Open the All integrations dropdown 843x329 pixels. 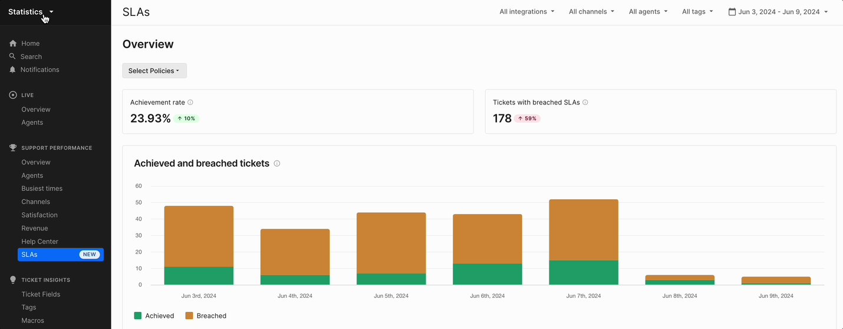(x=527, y=12)
